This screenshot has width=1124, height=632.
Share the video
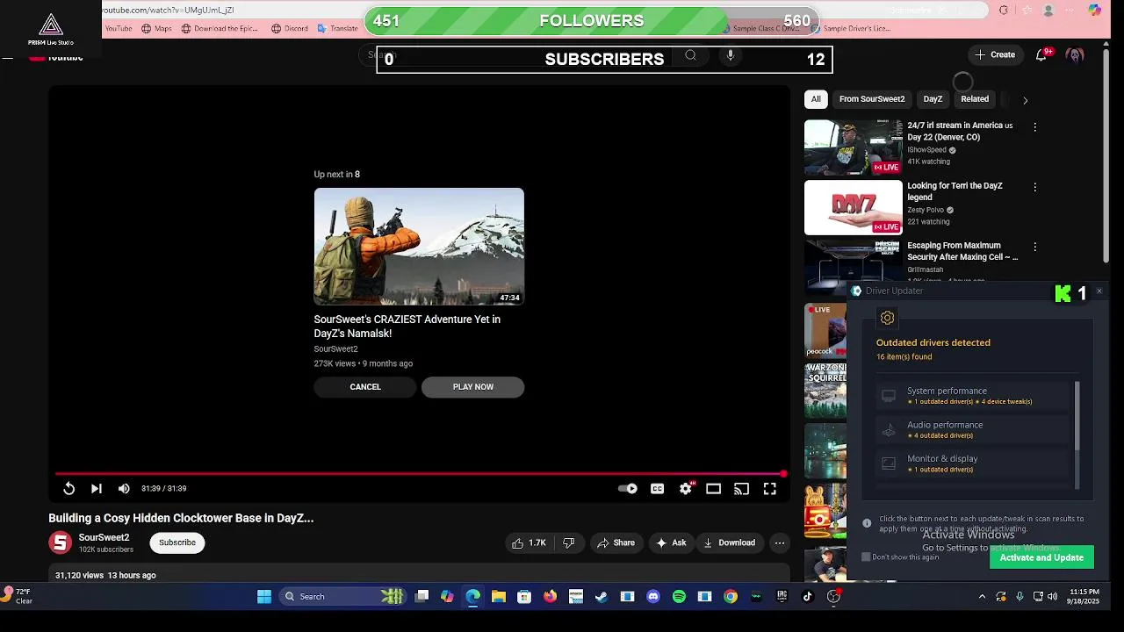click(616, 543)
